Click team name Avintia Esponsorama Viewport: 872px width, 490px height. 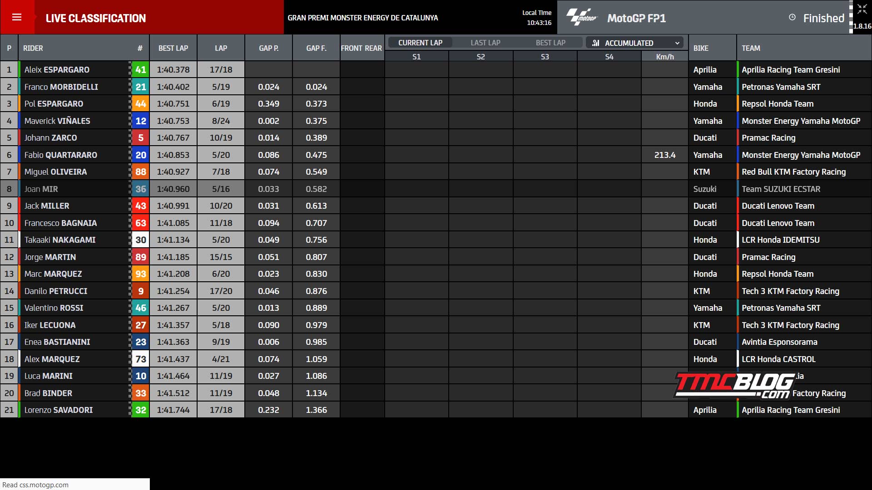click(779, 342)
